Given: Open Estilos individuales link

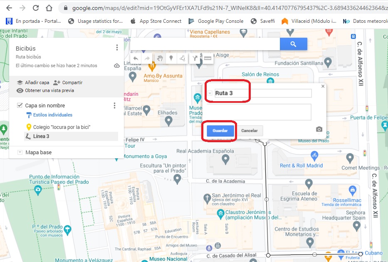Looking at the screenshot, I should (52, 115).
